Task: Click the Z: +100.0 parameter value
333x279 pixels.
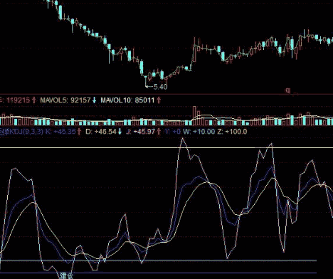Action: tap(232, 132)
